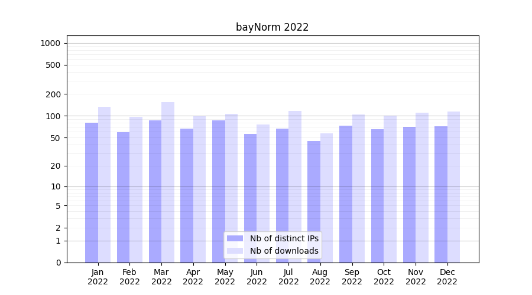532x295 pixels.
Task: Select the Mar 2022 downloads bar
Action: (168, 182)
